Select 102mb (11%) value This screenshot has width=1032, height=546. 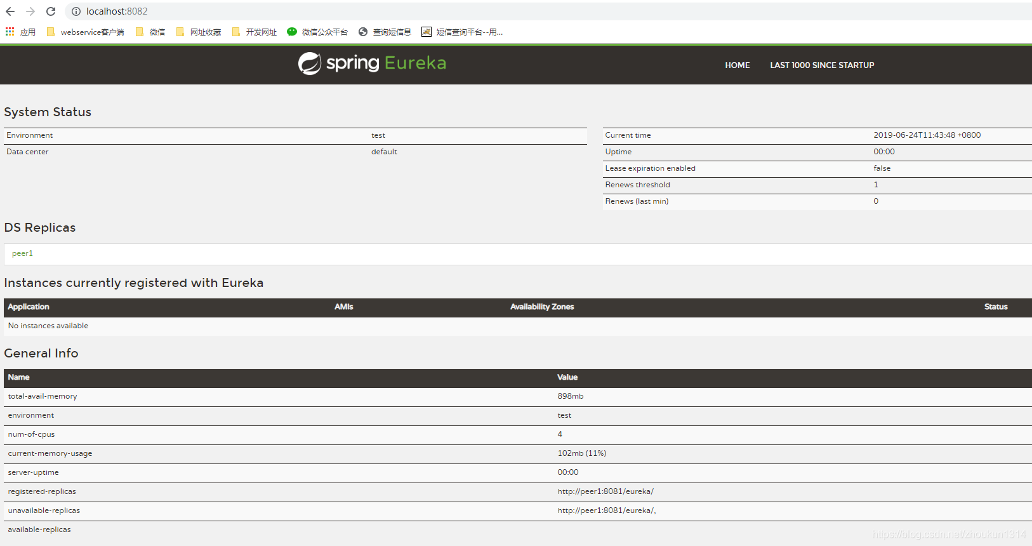click(582, 453)
